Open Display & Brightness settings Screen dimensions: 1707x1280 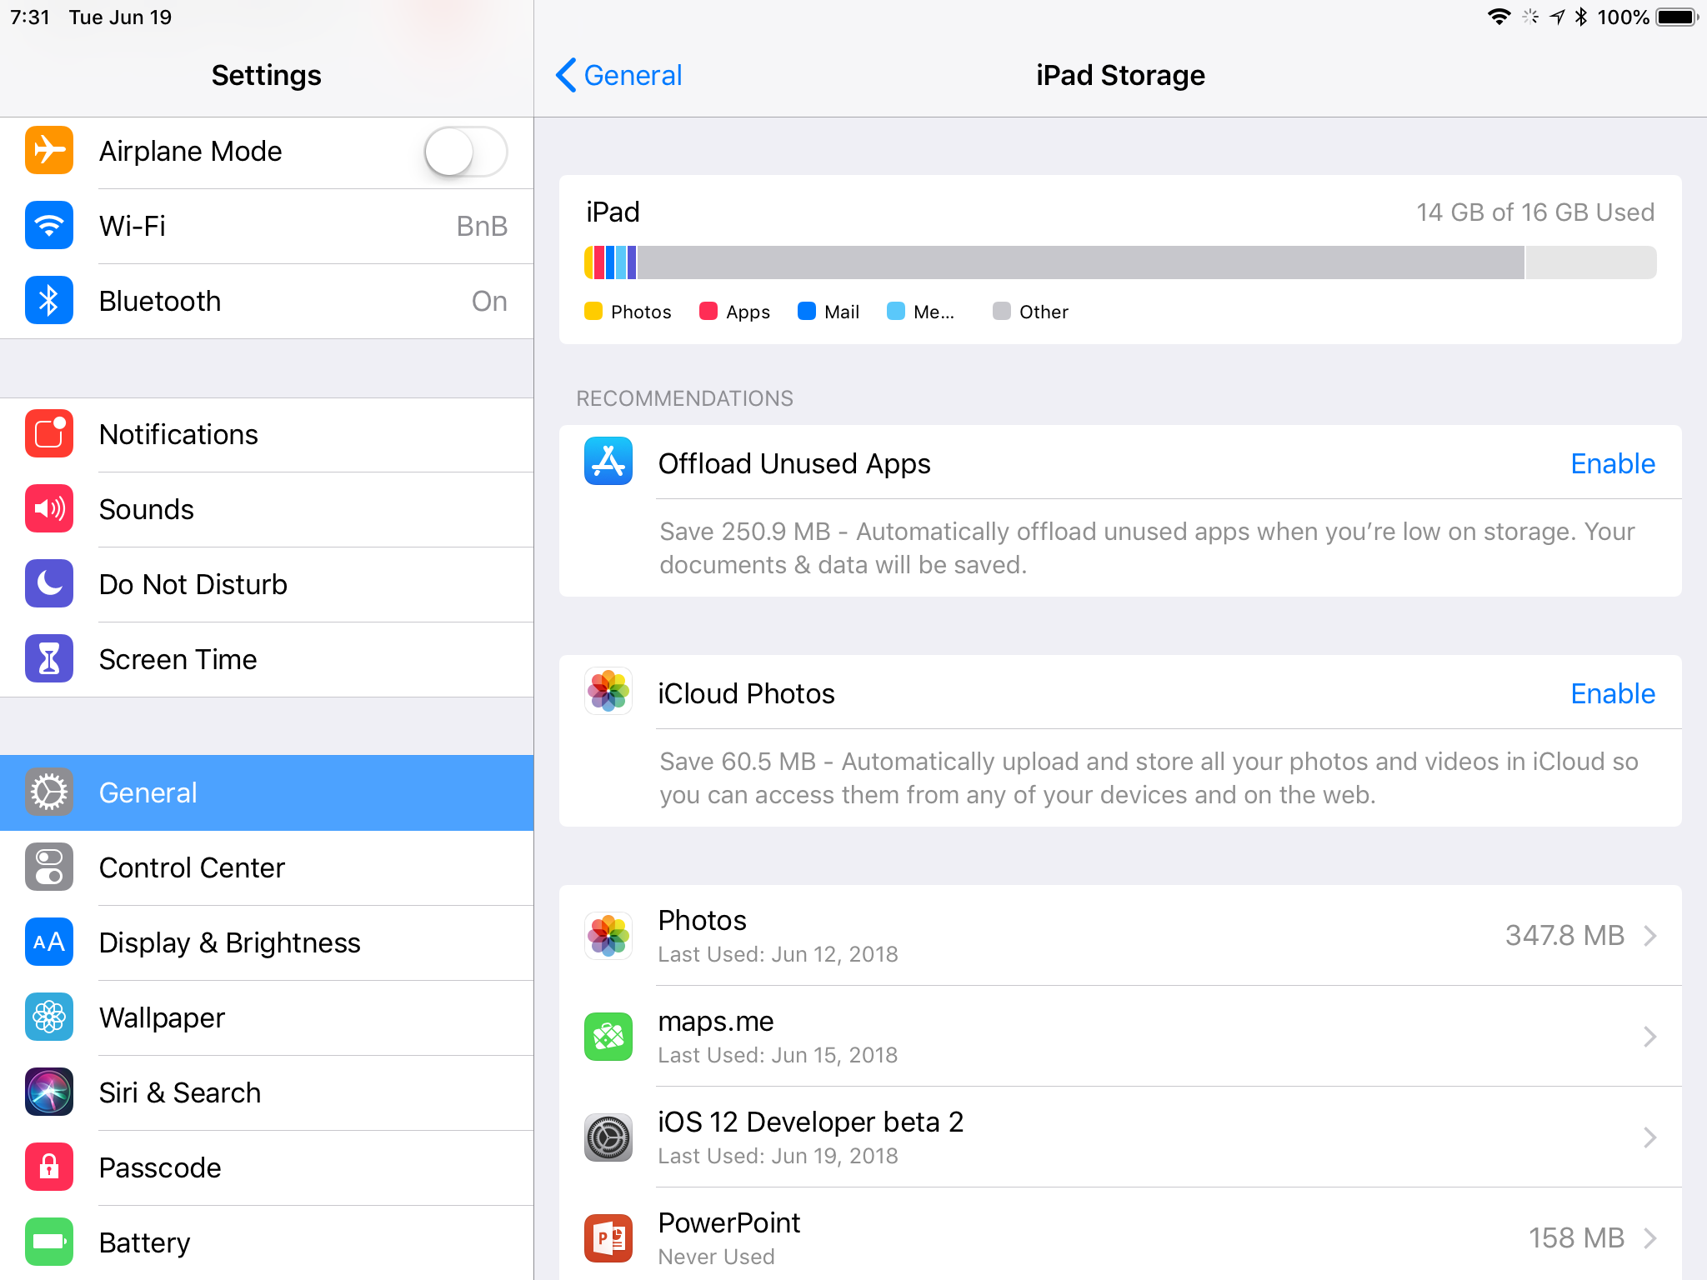tap(267, 942)
